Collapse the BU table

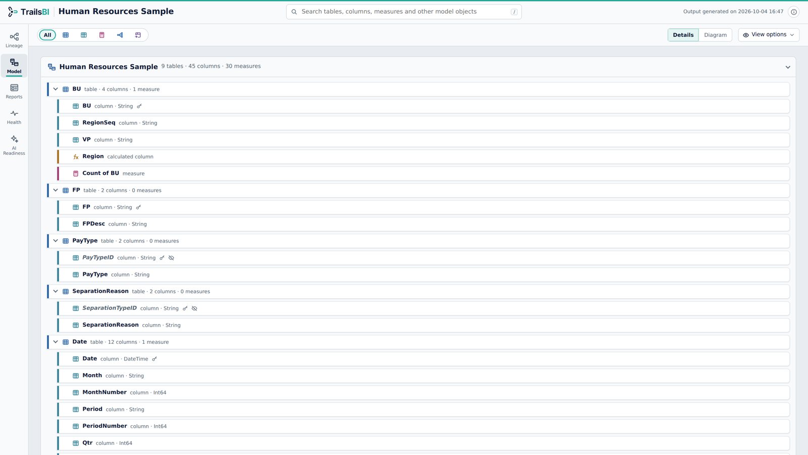[x=56, y=89]
